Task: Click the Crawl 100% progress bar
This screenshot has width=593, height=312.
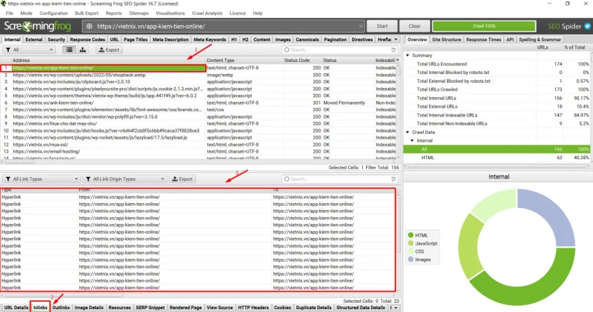Action: coord(484,26)
